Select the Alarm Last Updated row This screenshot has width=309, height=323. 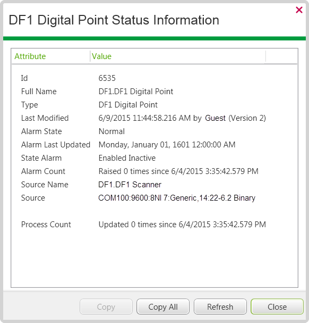154,145
